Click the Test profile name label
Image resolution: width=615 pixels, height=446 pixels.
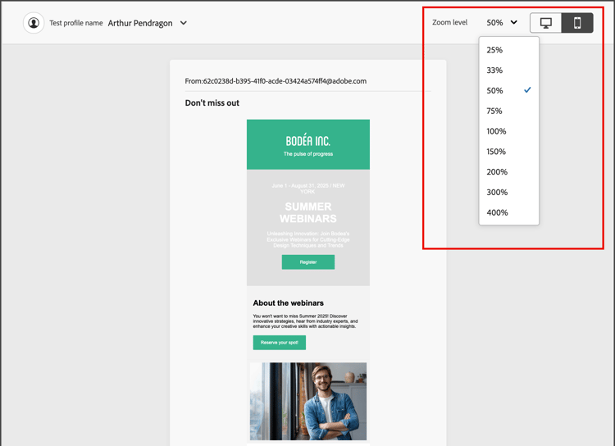tap(76, 23)
